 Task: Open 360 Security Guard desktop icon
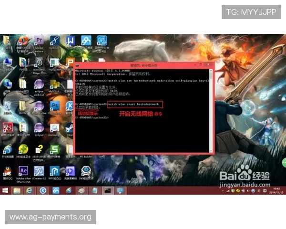point(23,150)
